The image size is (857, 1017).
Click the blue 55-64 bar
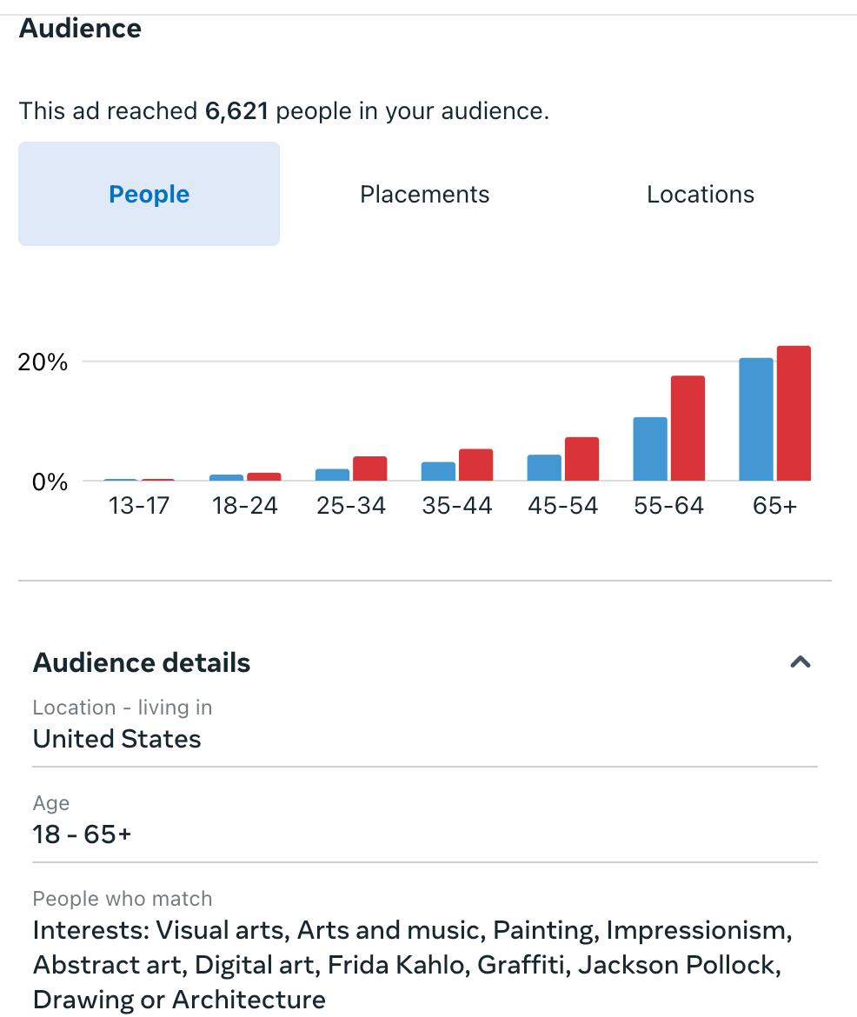pyautogui.click(x=650, y=449)
